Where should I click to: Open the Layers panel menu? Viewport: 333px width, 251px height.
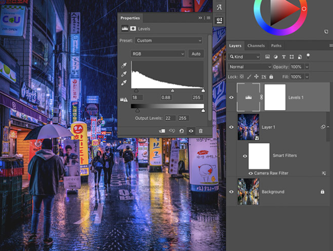tap(331, 46)
